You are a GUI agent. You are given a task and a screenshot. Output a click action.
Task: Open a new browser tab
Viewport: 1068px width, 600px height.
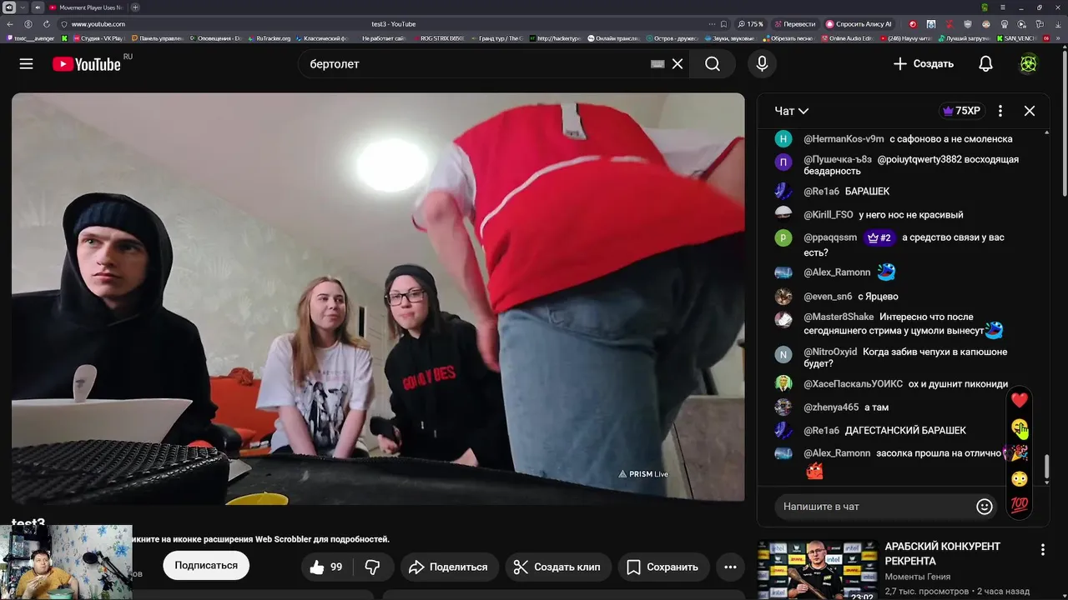click(x=135, y=7)
